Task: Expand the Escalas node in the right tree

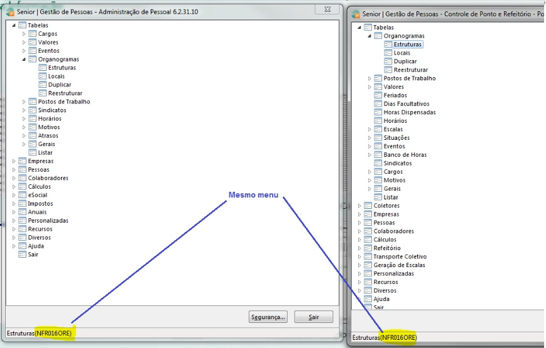Action: point(369,129)
